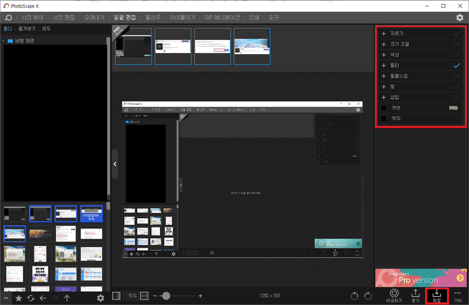Screen dimensions: 469x305
Task: Click the zoom slider handle
Action: pyautogui.click(x=166, y=296)
